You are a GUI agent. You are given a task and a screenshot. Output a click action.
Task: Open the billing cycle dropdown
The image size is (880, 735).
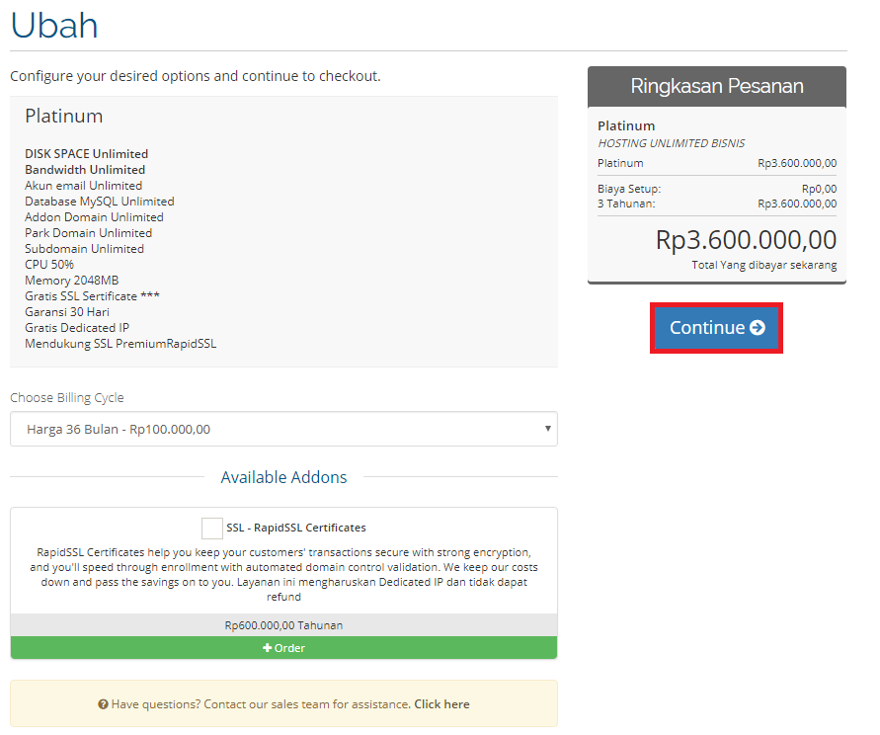click(283, 429)
